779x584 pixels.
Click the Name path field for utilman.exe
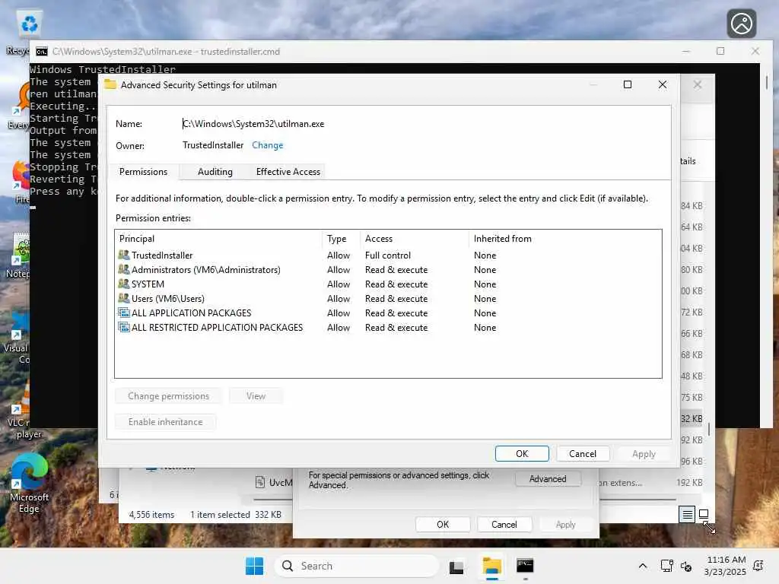pyautogui.click(x=253, y=124)
